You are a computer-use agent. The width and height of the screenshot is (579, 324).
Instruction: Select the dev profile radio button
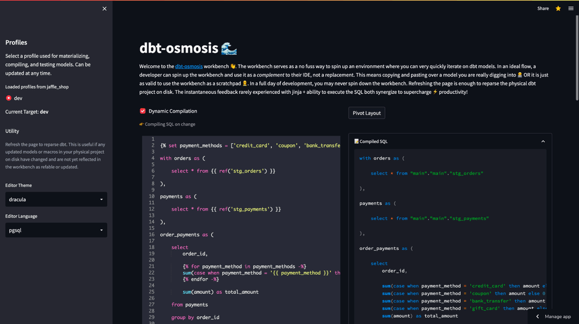[x=8, y=98]
